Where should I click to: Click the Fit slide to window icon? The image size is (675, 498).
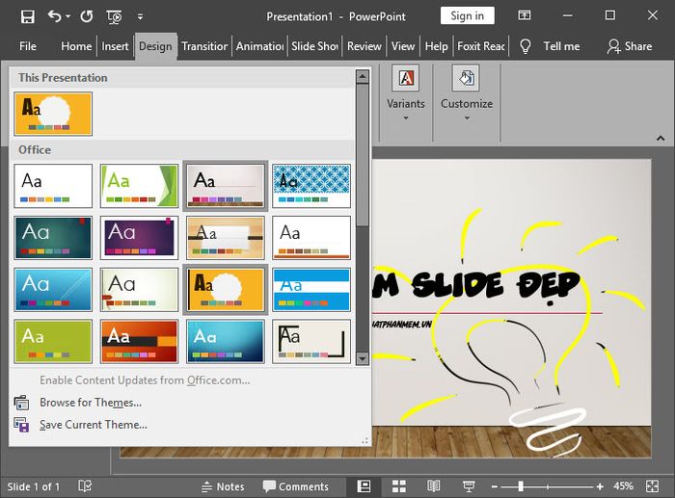(x=653, y=486)
